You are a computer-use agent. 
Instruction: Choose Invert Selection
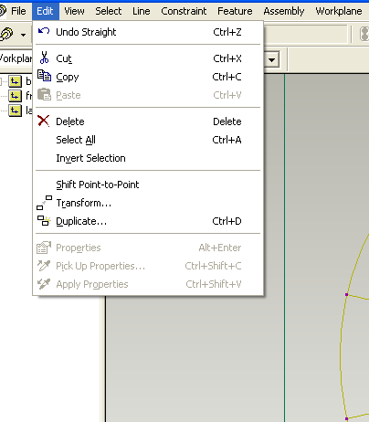point(148,158)
